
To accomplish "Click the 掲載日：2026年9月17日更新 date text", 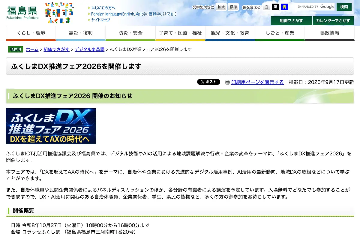I will tap(321, 82).
